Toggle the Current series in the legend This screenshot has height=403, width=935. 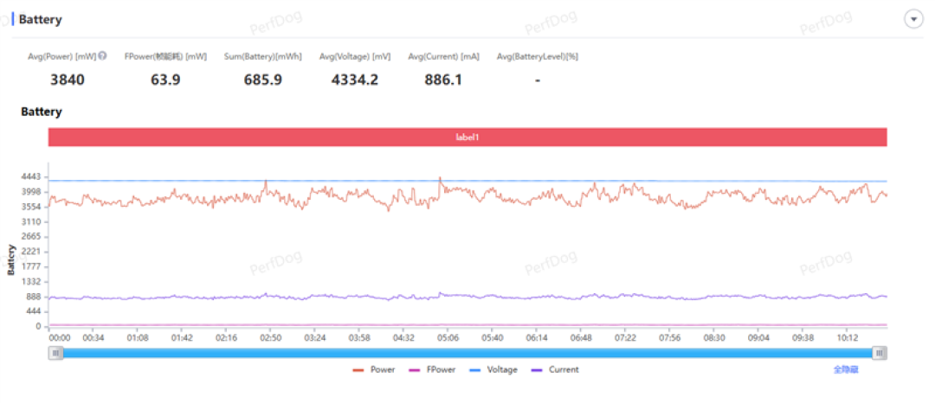click(x=555, y=369)
